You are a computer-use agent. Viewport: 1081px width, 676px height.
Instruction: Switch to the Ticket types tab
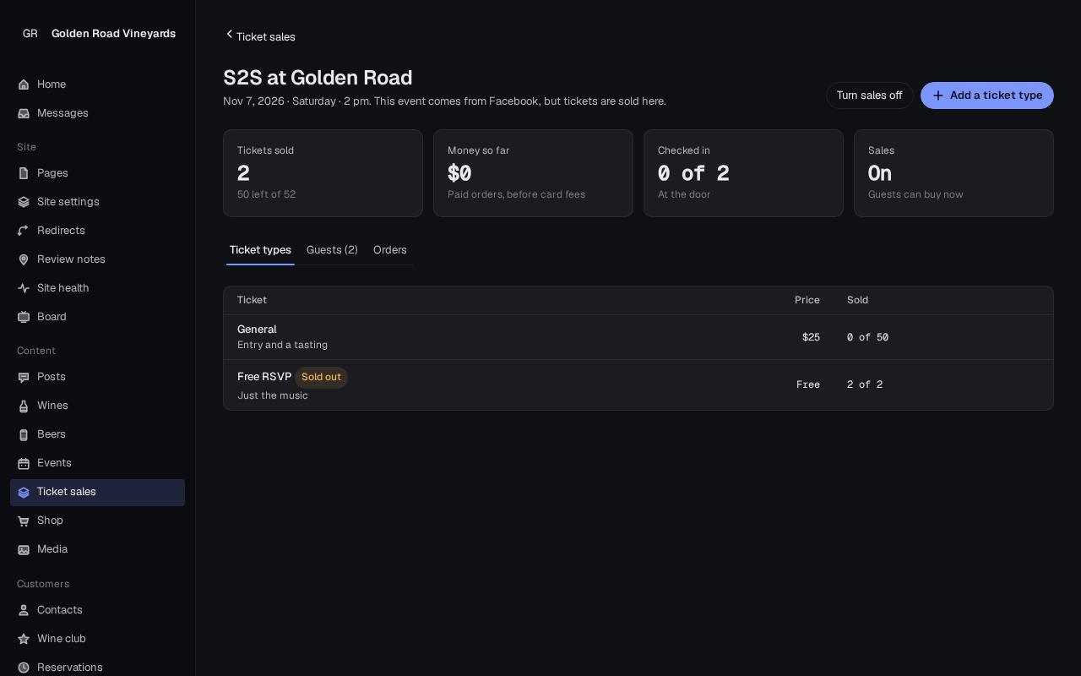point(260,250)
